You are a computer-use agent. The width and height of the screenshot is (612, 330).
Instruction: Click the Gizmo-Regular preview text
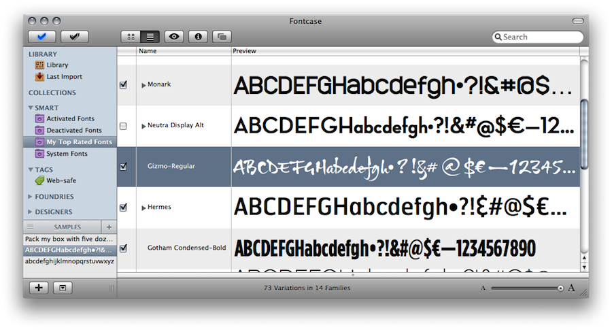[x=404, y=167]
